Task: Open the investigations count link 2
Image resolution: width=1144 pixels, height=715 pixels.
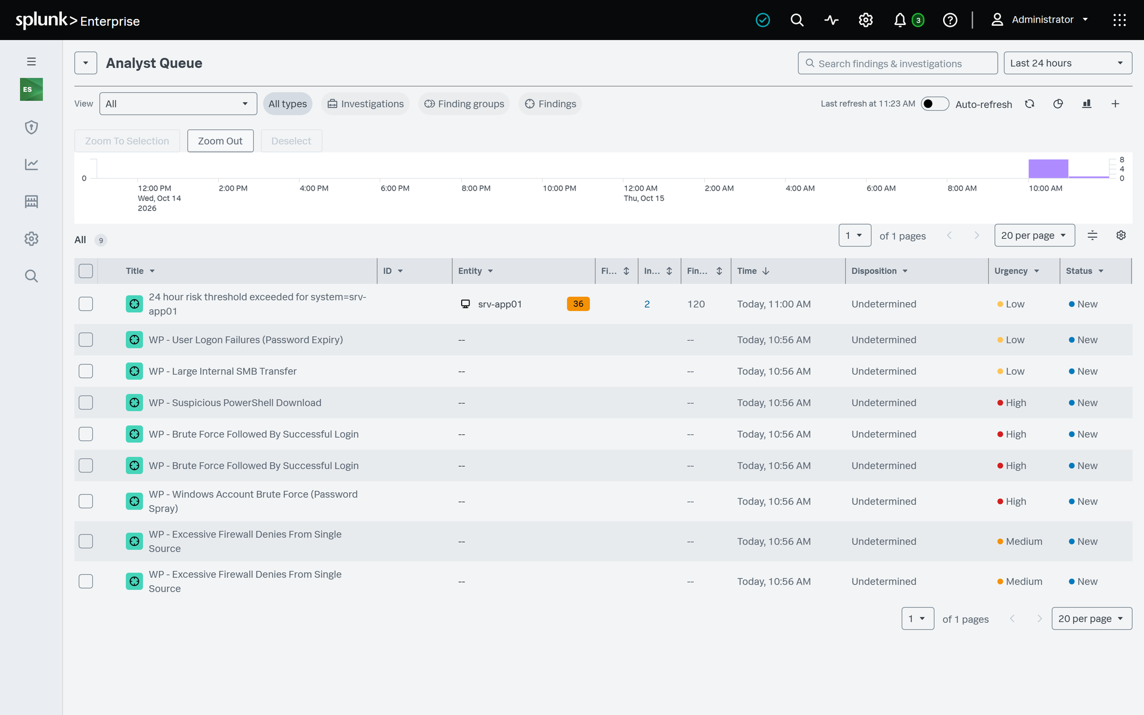Action: [x=647, y=304]
